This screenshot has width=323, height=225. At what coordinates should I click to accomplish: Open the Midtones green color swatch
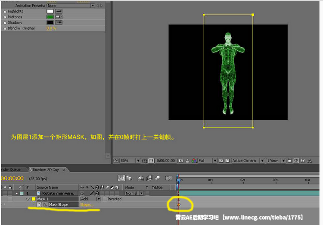(x=50, y=17)
